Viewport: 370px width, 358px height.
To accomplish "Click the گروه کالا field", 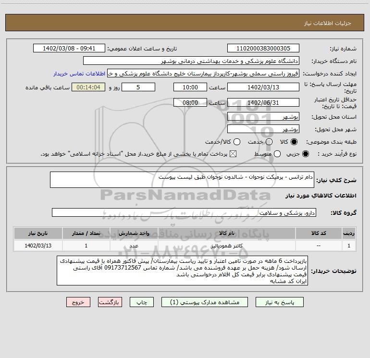I will pyautogui.click(x=184, y=212).
